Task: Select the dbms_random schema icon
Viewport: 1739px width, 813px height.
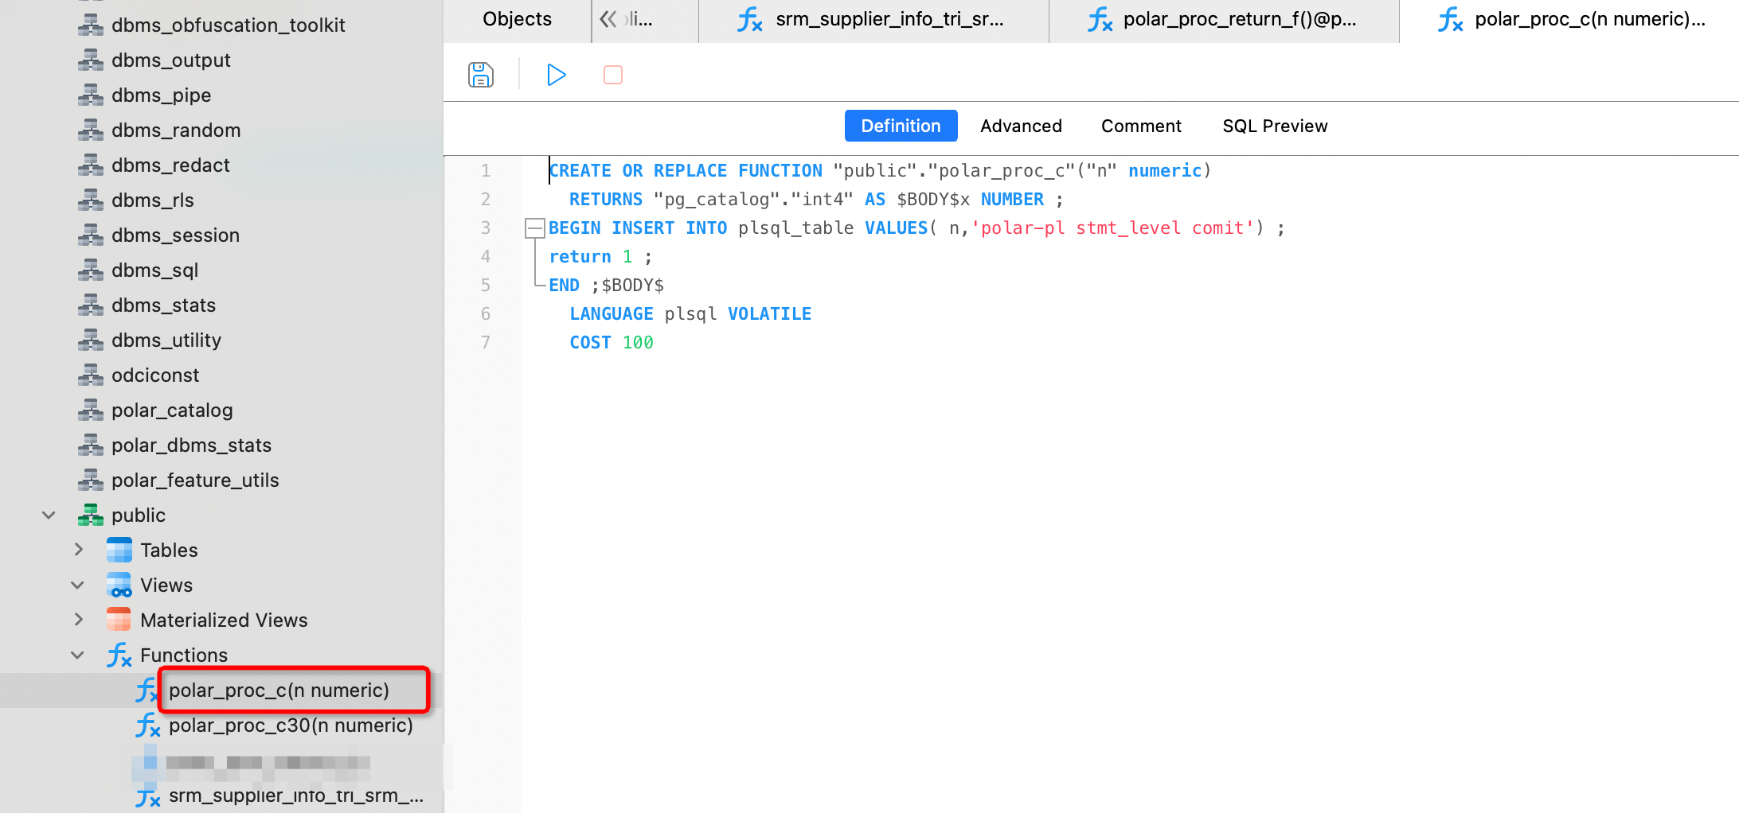Action: pyautogui.click(x=91, y=130)
